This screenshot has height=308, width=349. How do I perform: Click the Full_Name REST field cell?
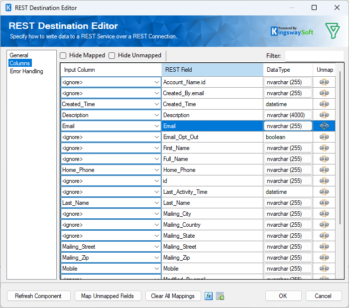coord(213,159)
